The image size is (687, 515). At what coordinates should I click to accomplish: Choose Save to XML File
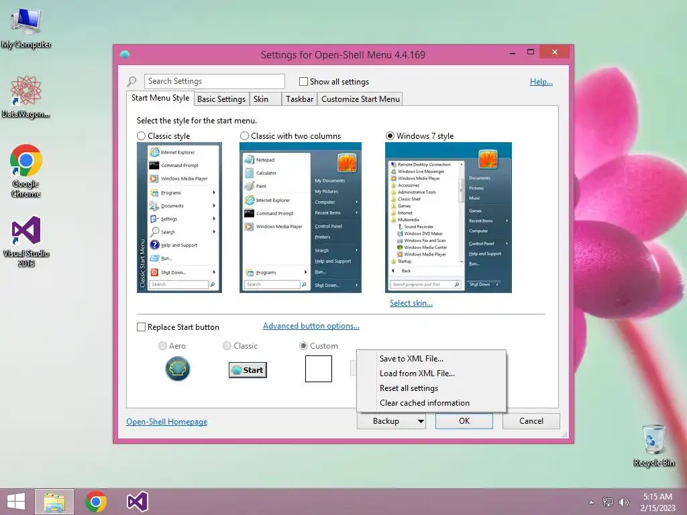tap(431, 359)
